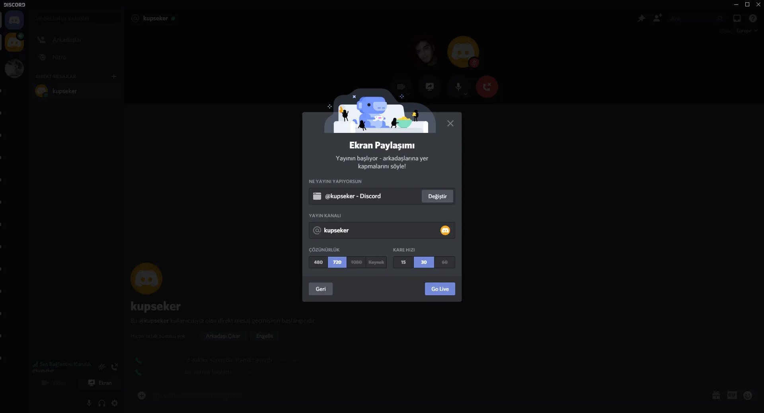Open the orange Discord server icon
Image resolution: width=764 pixels, height=413 pixels.
(14, 42)
